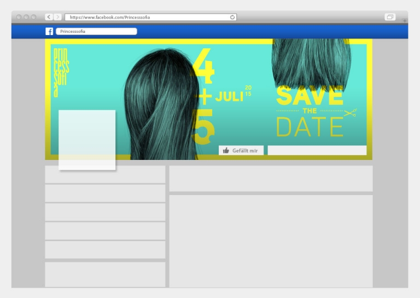Click the blank button right of Gefällt mir
420x298 pixels.
317,151
